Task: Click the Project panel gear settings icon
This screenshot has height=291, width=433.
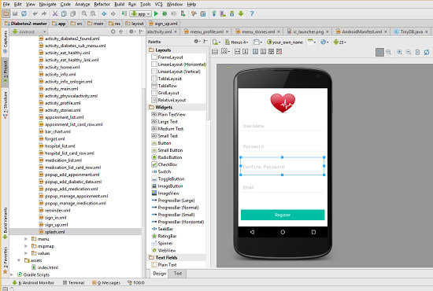Action: point(131,31)
